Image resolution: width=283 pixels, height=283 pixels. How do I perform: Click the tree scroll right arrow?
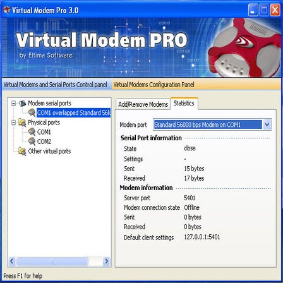pos(106,262)
